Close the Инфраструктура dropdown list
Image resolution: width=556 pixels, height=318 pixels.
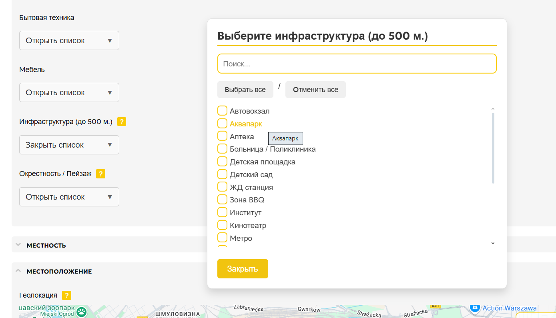pos(69,145)
